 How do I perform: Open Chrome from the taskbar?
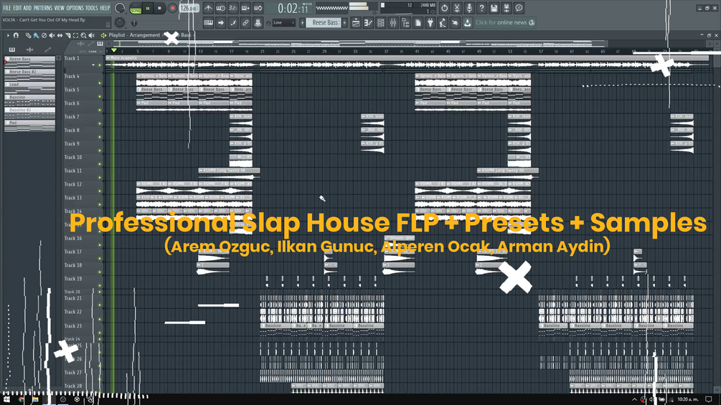[x=21, y=400]
